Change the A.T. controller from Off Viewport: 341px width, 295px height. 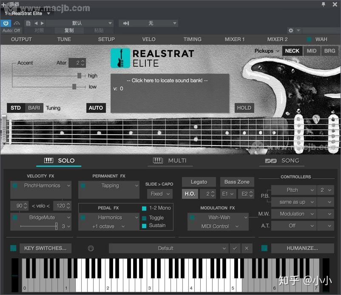coord(294,226)
